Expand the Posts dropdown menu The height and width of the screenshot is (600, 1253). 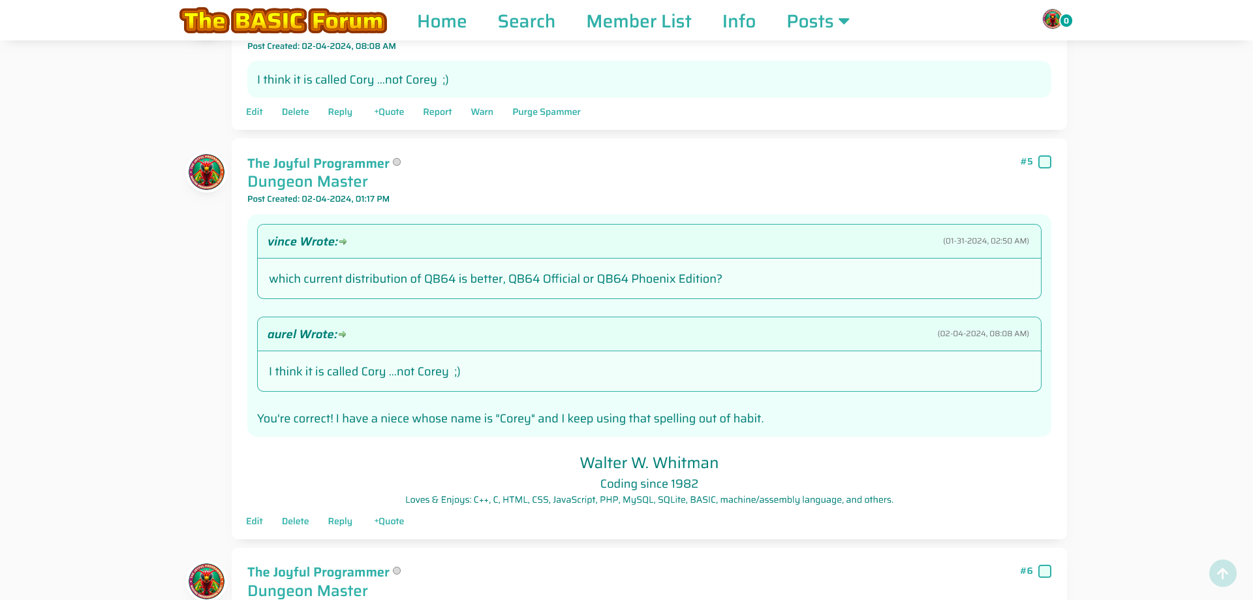[818, 22]
